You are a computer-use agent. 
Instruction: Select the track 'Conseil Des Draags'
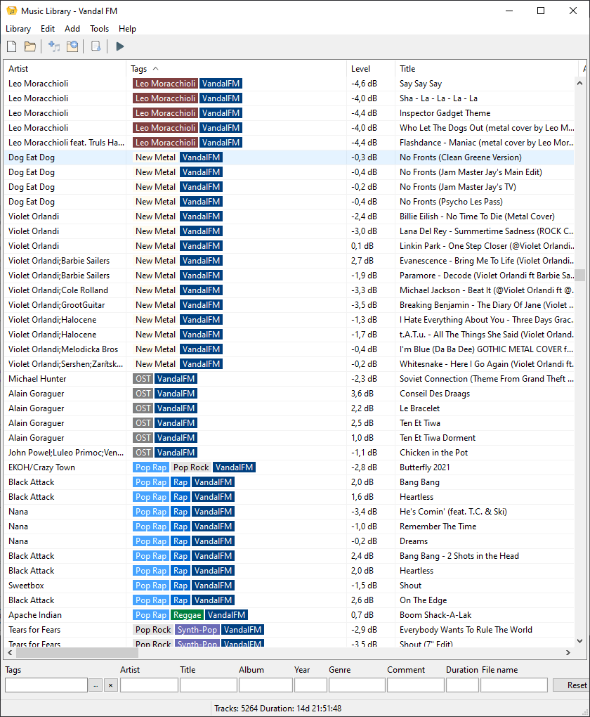coord(435,393)
